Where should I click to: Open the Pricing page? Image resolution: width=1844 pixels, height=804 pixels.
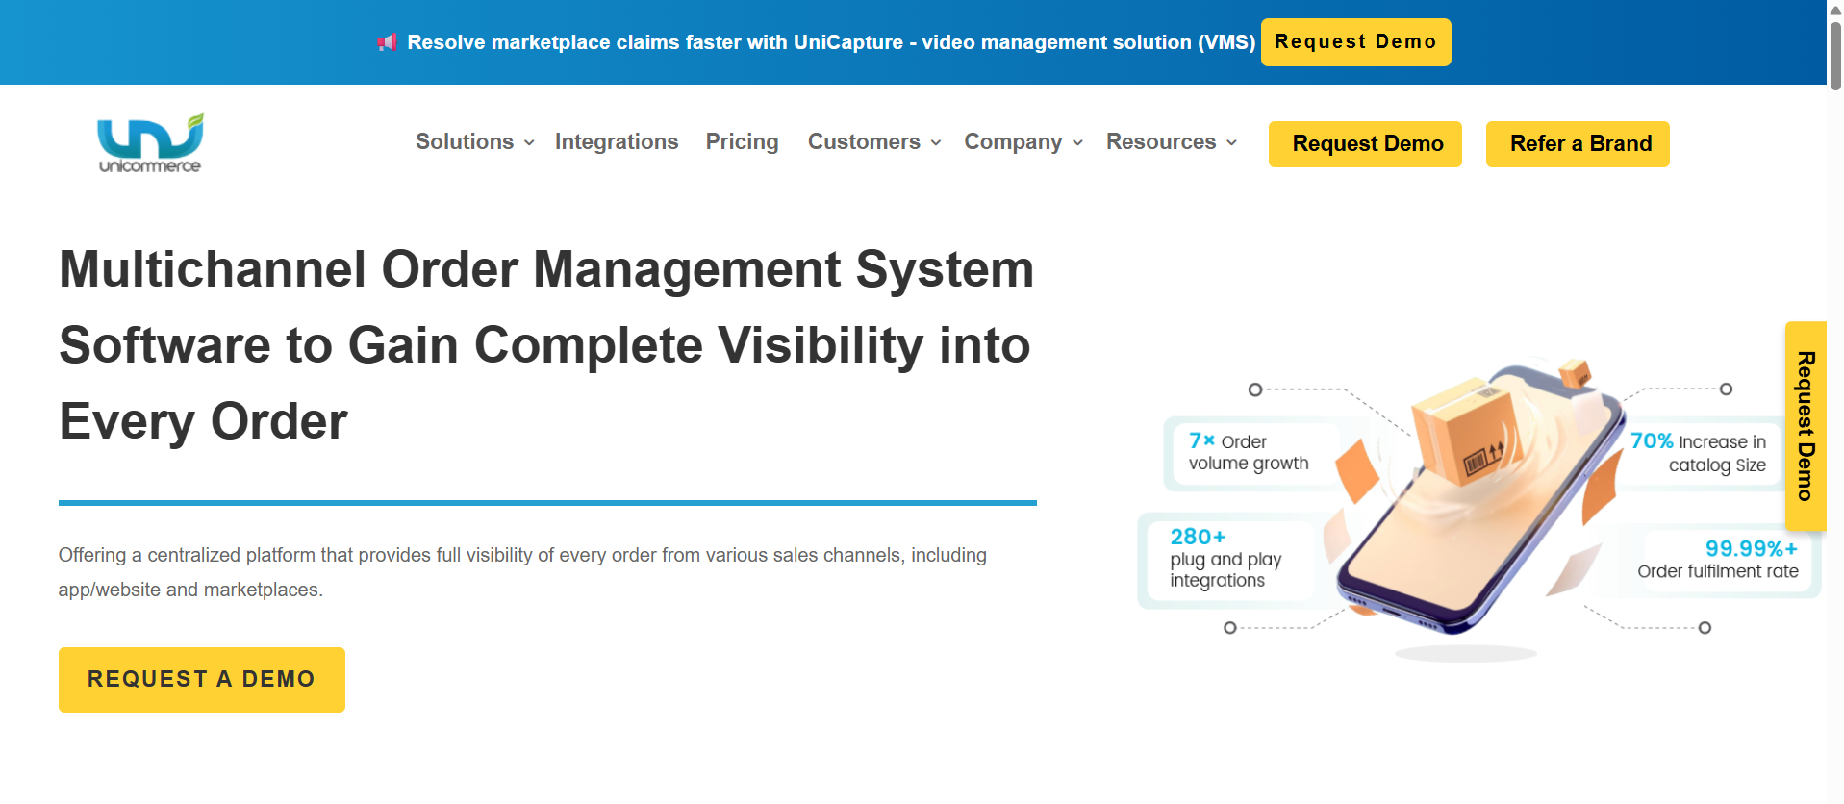(742, 141)
